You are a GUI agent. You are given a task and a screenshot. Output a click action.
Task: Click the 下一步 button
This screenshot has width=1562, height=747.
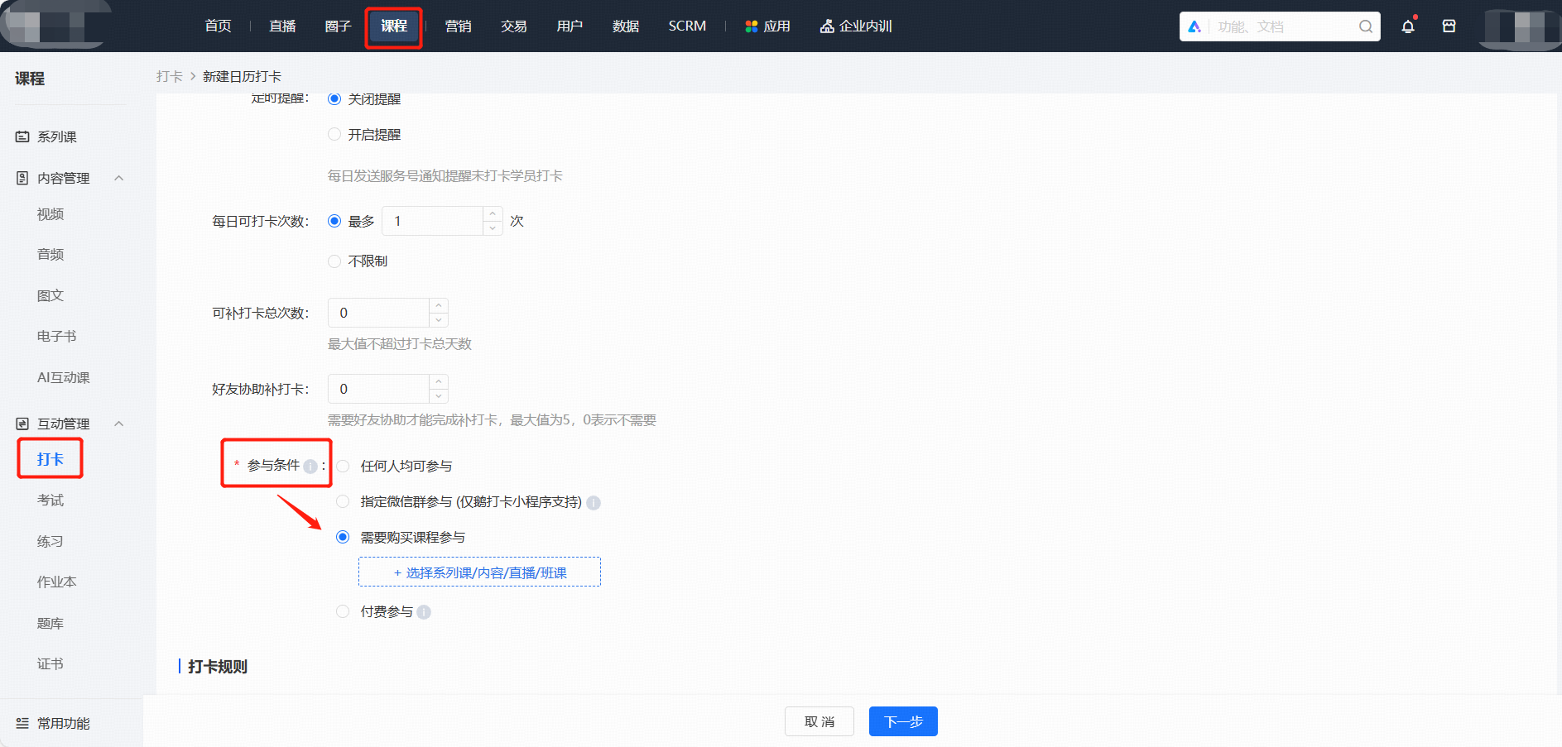pos(903,721)
